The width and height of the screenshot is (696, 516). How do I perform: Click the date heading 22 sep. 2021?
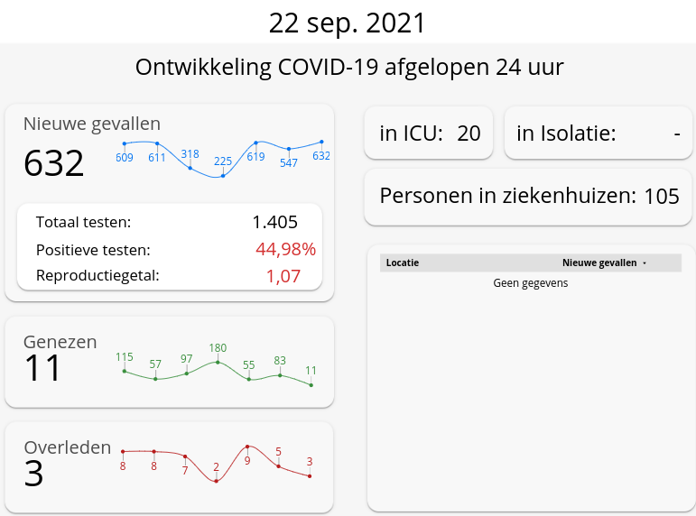[x=348, y=23]
